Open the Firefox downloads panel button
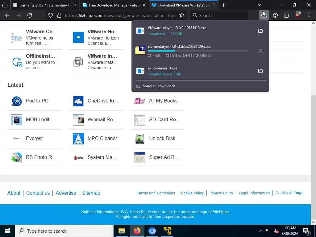Image resolution: width=316 pixels, height=237 pixels. pyautogui.click(x=264, y=15)
